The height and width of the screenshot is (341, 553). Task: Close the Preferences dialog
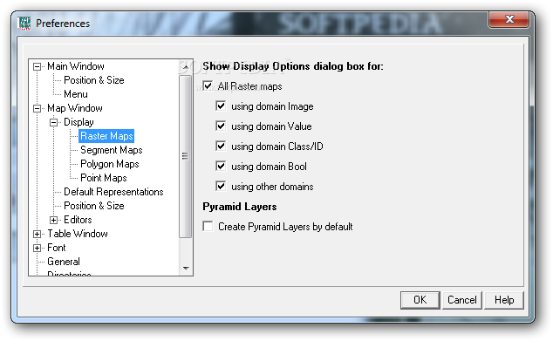(509, 19)
